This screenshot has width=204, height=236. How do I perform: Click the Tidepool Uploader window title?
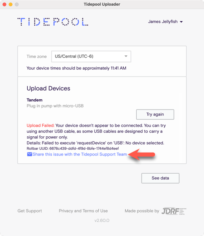click(x=102, y=4)
